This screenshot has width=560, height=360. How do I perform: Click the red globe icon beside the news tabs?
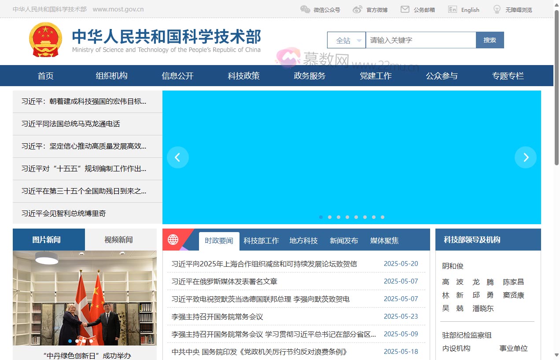click(173, 240)
